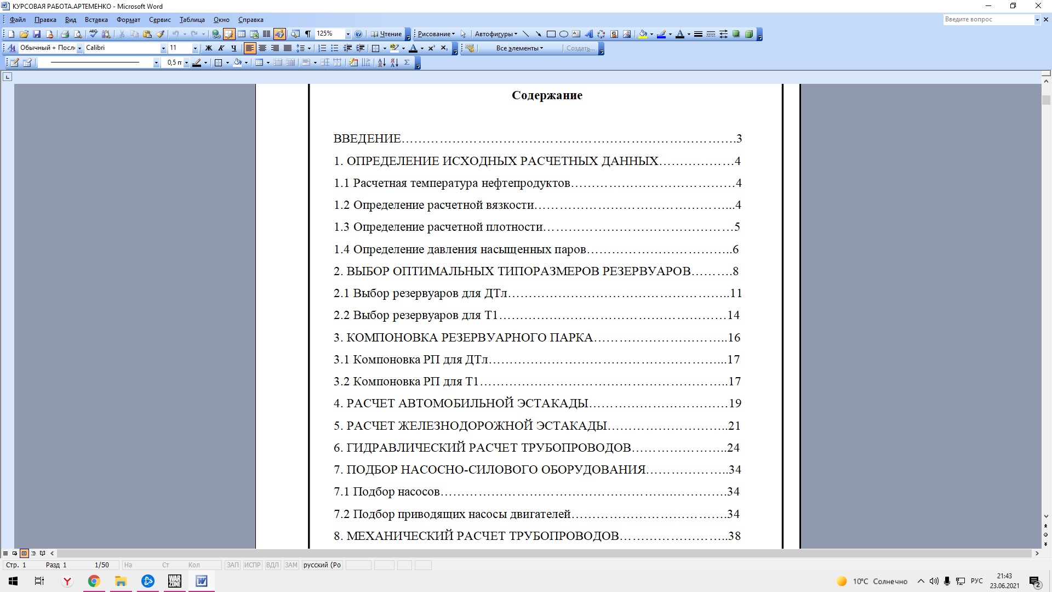Select the Oval drawing tool
The image size is (1052, 592).
(x=564, y=34)
